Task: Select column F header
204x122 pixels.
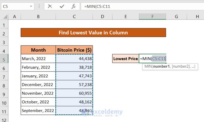Action: 152,17
